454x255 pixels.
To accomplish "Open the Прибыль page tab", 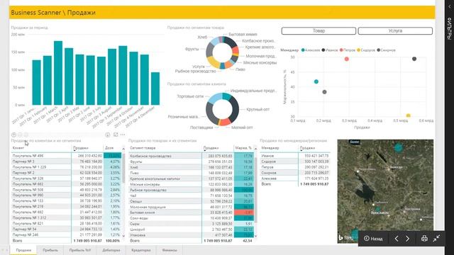I will pos(50,250).
